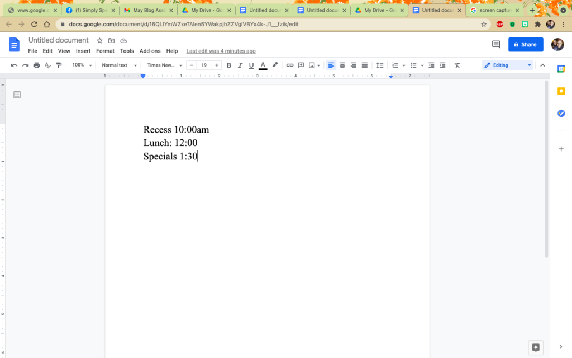Apply italic formatting

[240, 65]
